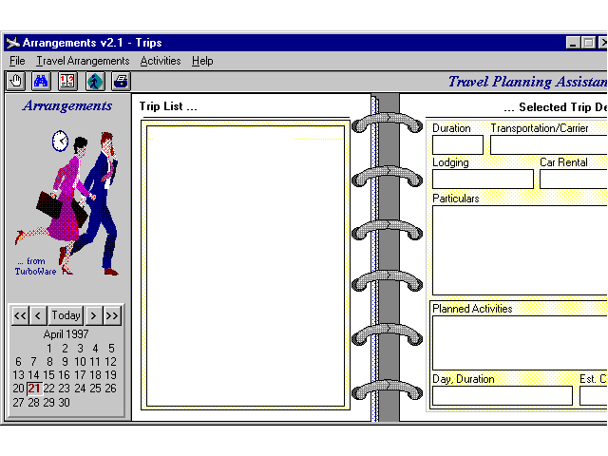Advance to next month with > button
608x456 pixels.
tap(94, 315)
